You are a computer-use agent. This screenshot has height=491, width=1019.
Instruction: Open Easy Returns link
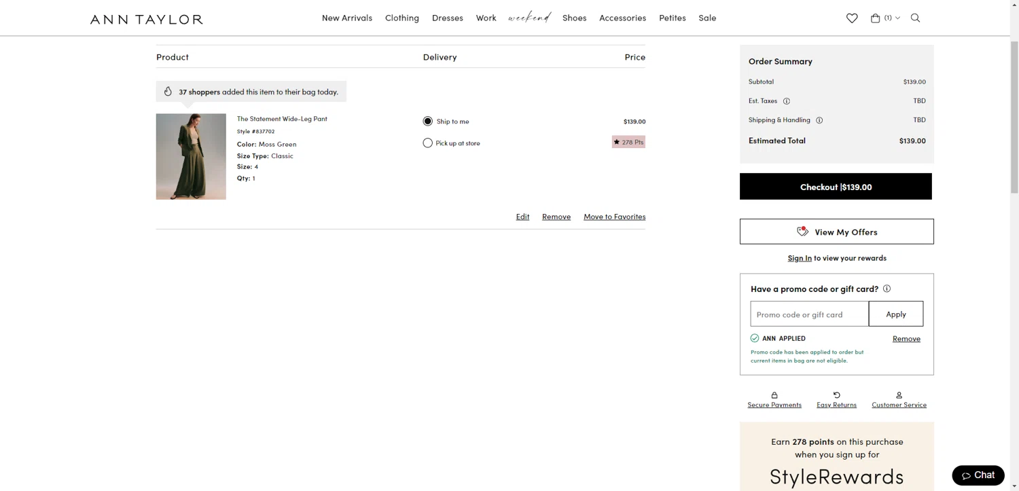(837, 405)
